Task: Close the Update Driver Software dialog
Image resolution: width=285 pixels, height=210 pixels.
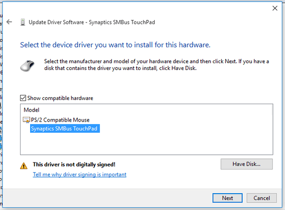Action: (275, 8)
